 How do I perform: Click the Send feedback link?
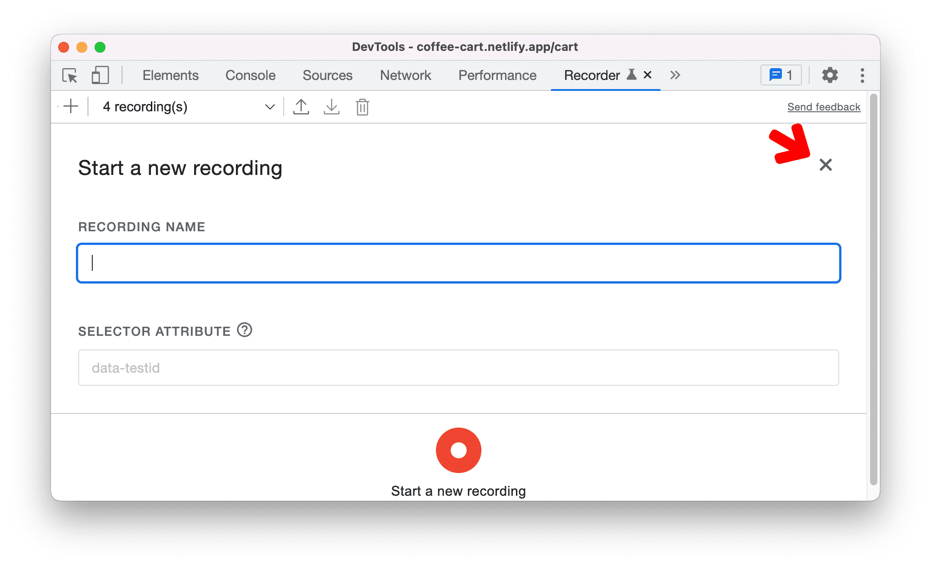coord(823,106)
